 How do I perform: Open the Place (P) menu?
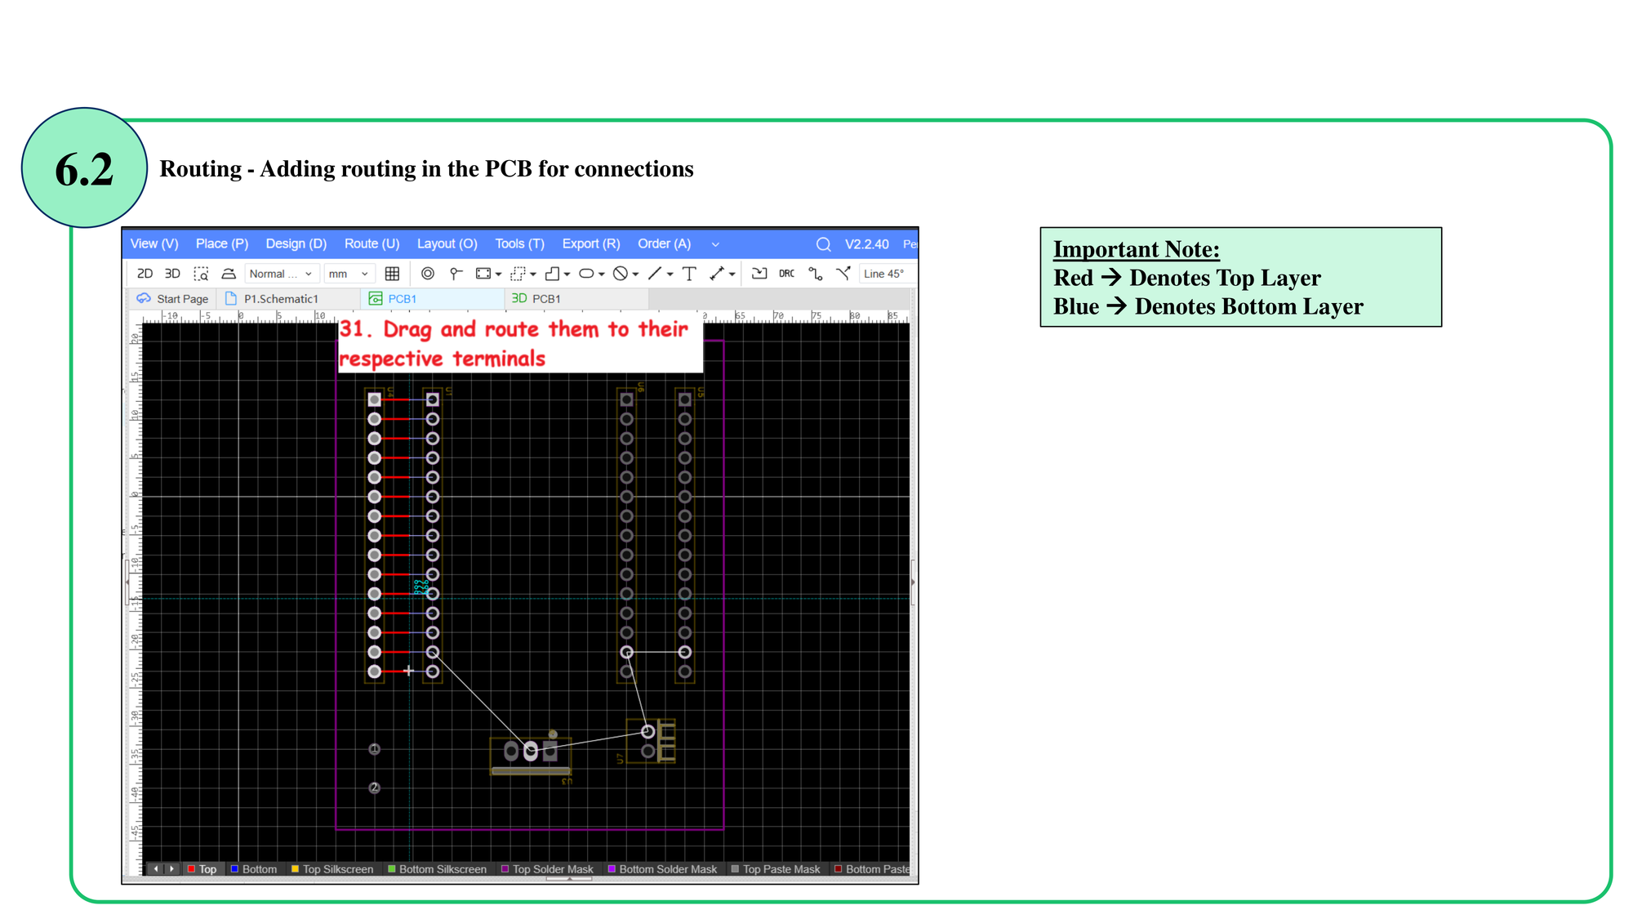pos(221,243)
